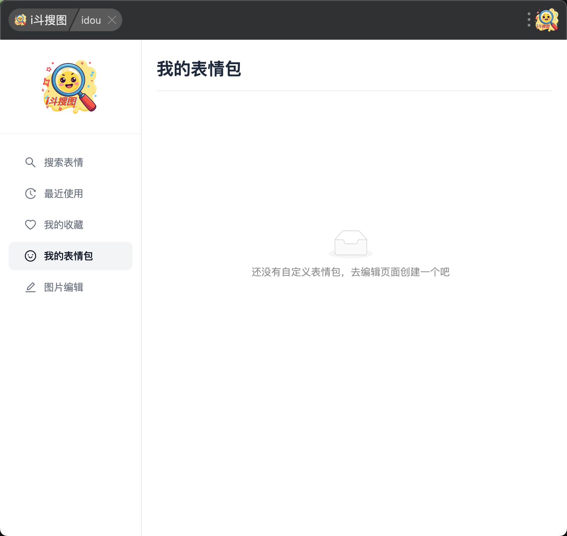
Task: Click the small app icon in title chip
Action: click(x=21, y=20)
